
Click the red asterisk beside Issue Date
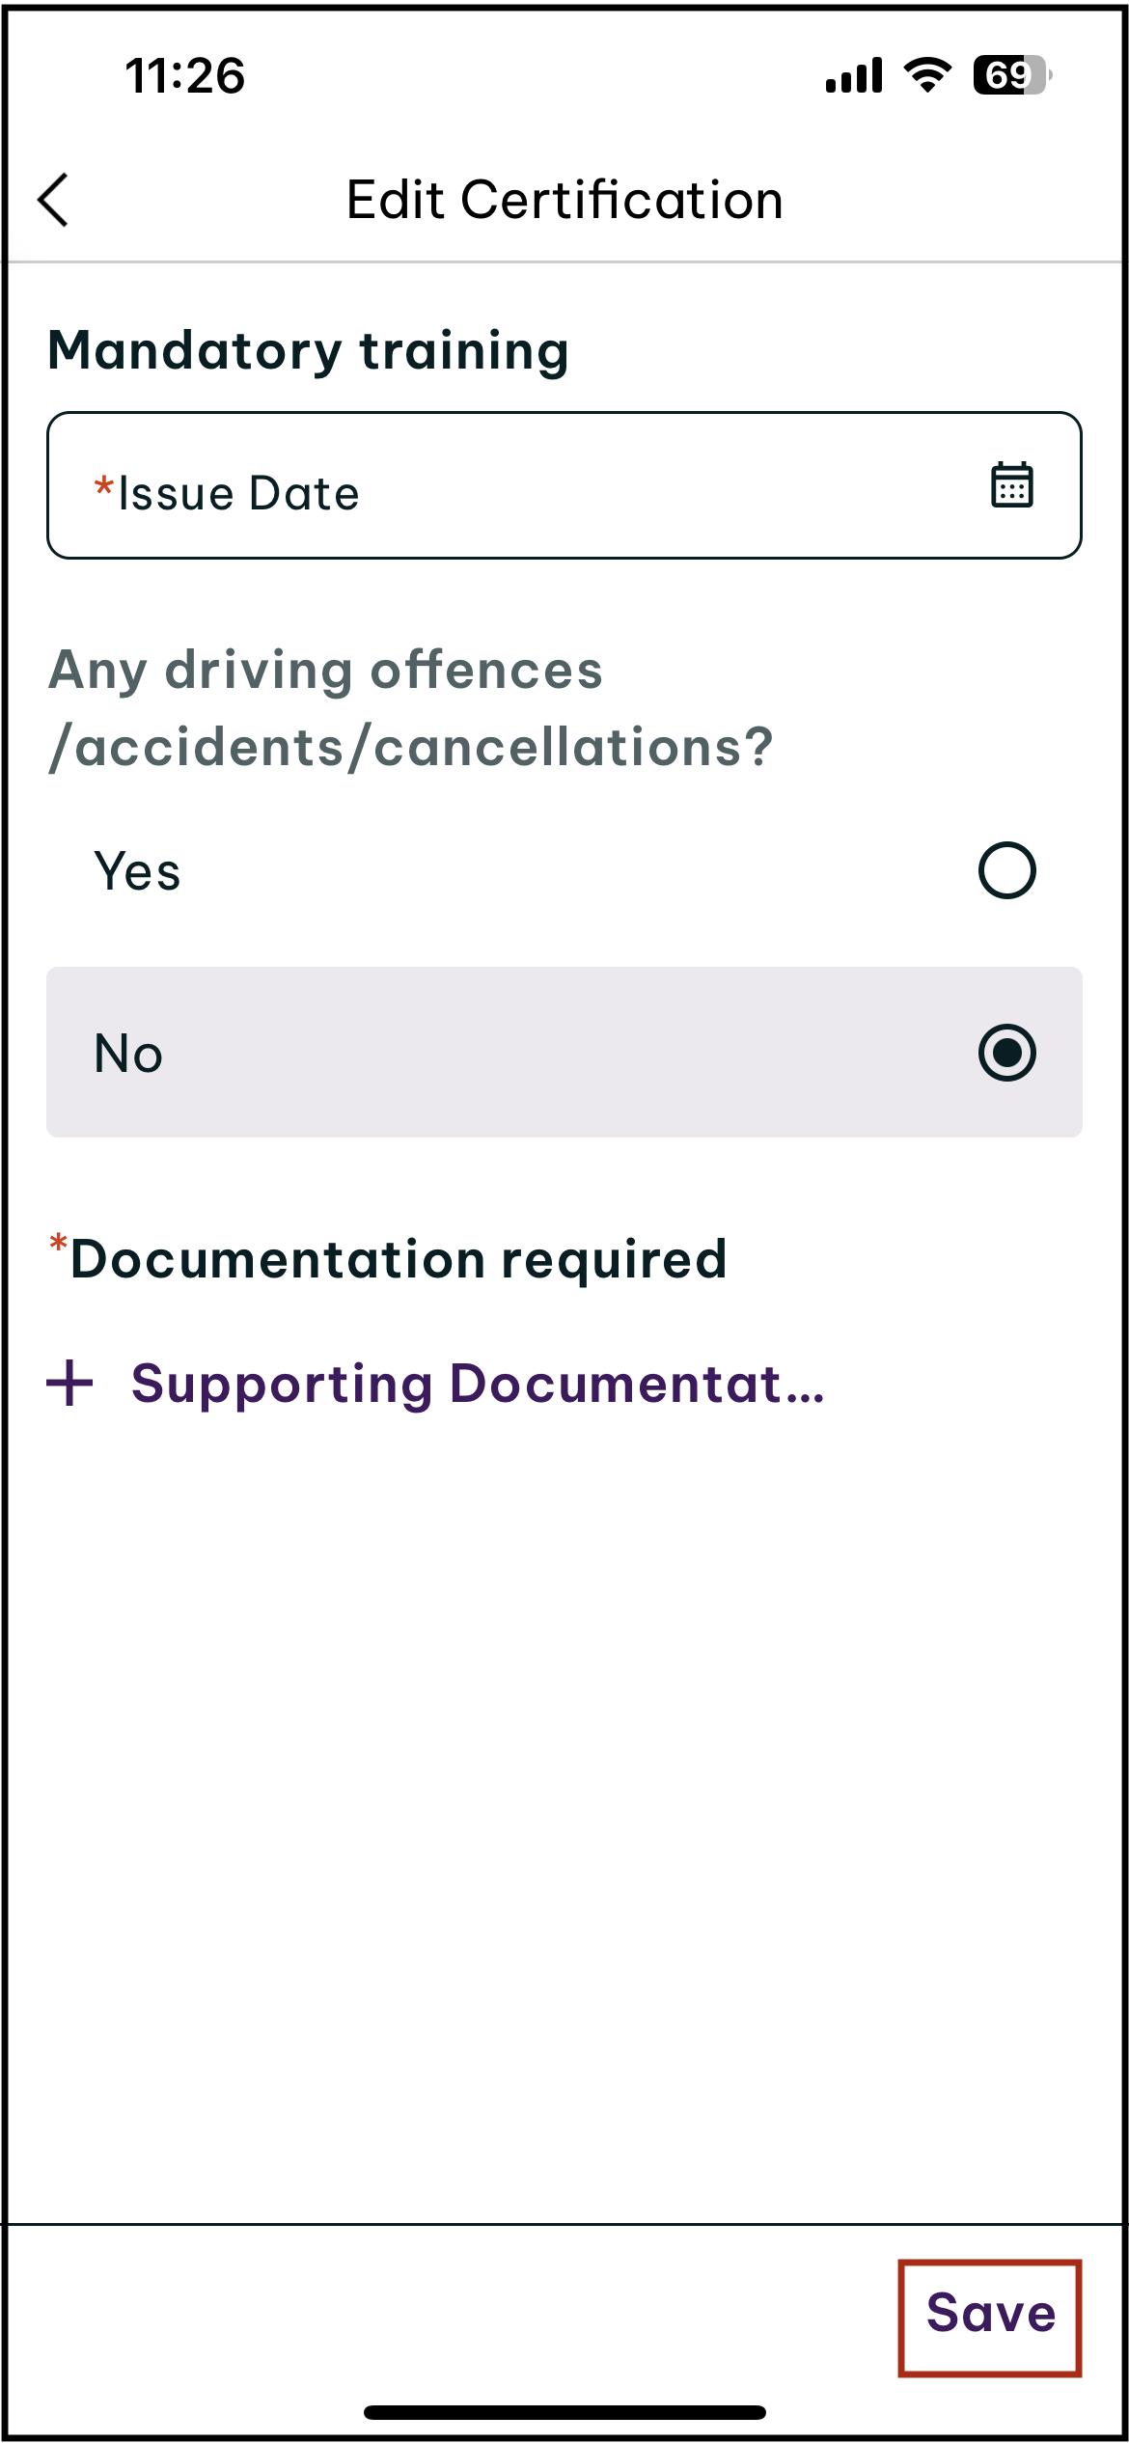coord(103,485)
